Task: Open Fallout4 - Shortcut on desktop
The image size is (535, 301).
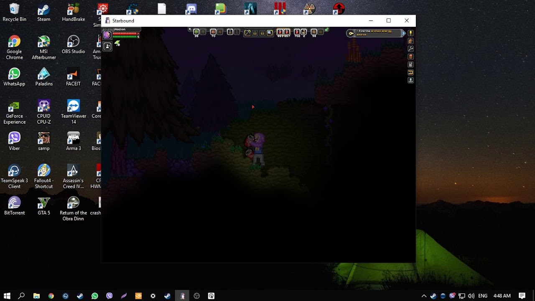Action: click(43, 176)
